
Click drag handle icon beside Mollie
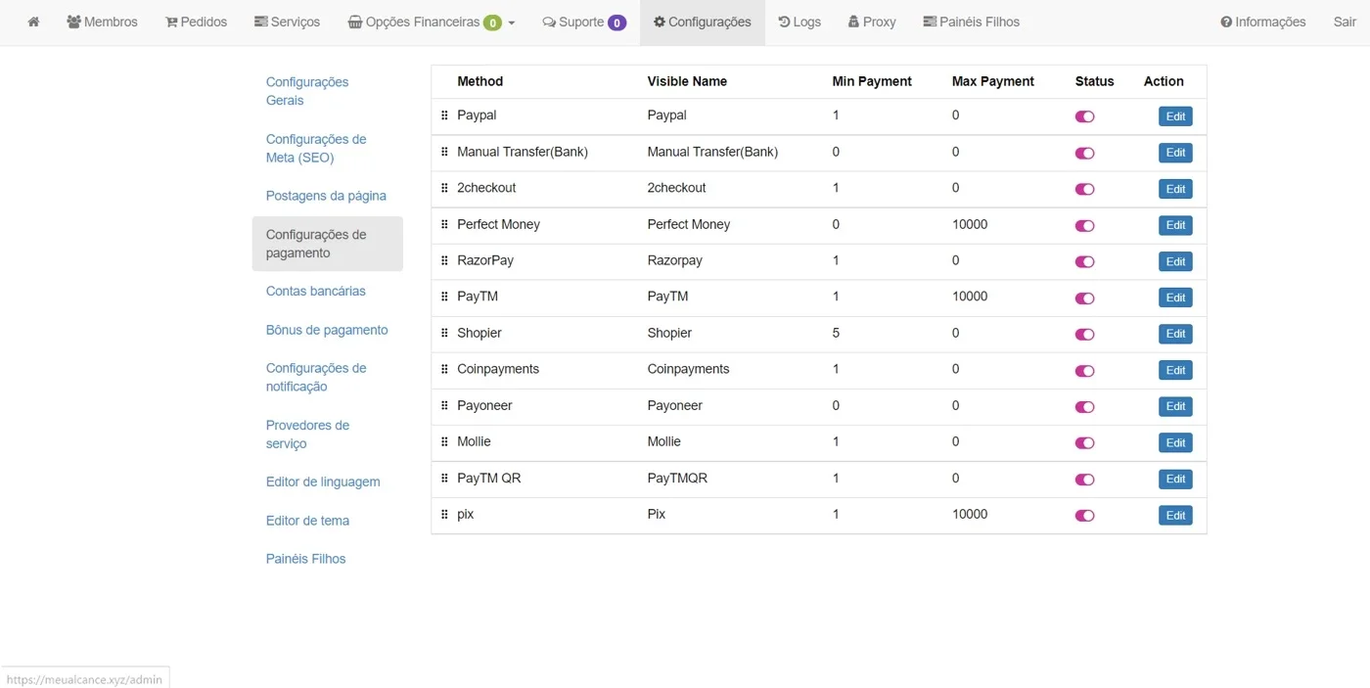tap(444, 441)
